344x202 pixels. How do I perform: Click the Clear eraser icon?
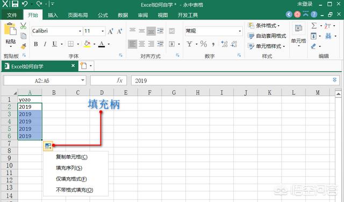point(314,46)
